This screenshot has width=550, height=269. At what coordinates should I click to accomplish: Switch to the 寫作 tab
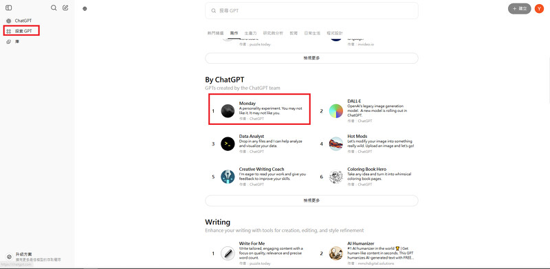click(234, 33)
